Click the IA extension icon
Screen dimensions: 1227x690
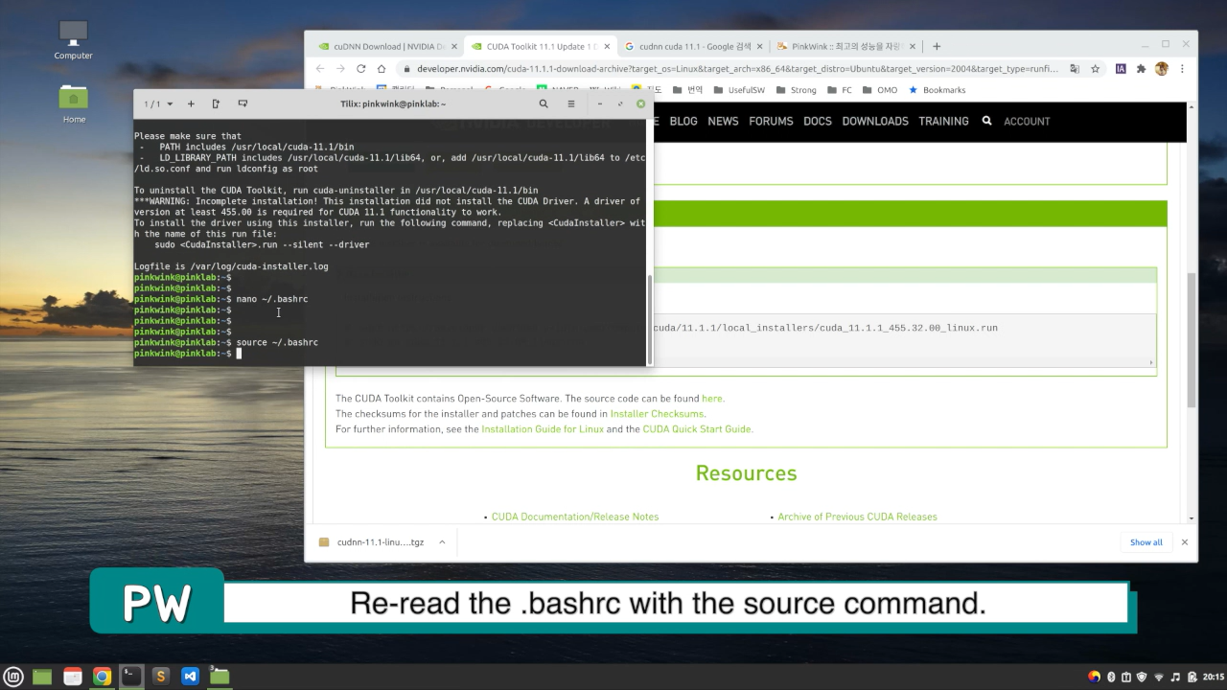pos(1121,69)
